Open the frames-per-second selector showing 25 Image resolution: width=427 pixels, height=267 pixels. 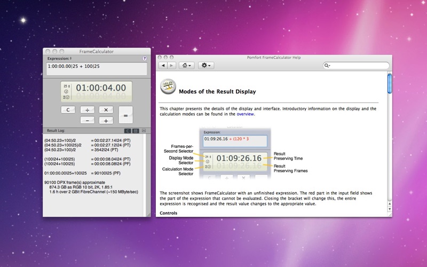pyautogui.click(x=66, y=85)
